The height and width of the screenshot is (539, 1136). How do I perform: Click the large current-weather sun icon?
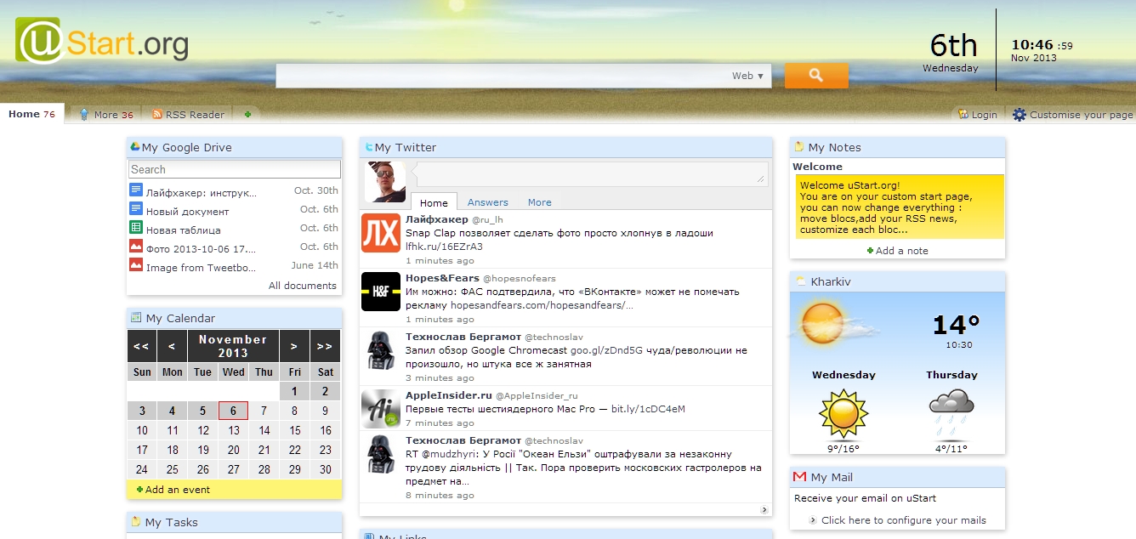click(823, 323)
